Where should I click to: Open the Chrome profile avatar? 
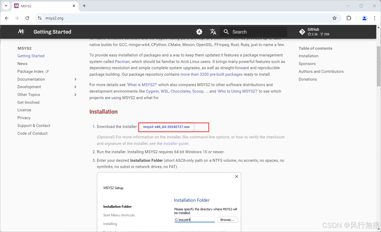(x=364, y=18)
